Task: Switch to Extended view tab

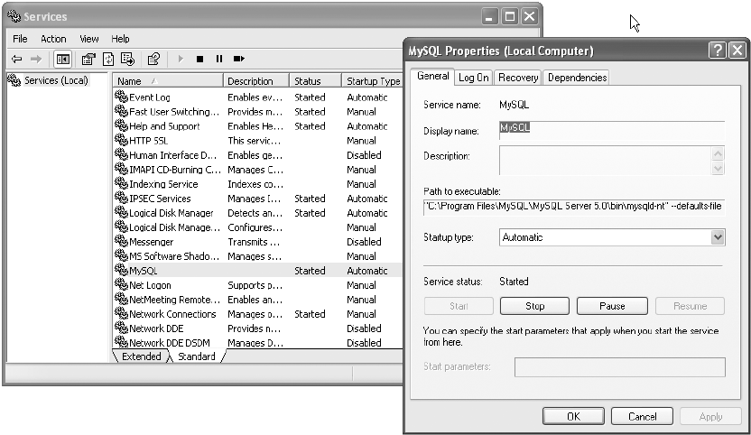Action: 141,356
